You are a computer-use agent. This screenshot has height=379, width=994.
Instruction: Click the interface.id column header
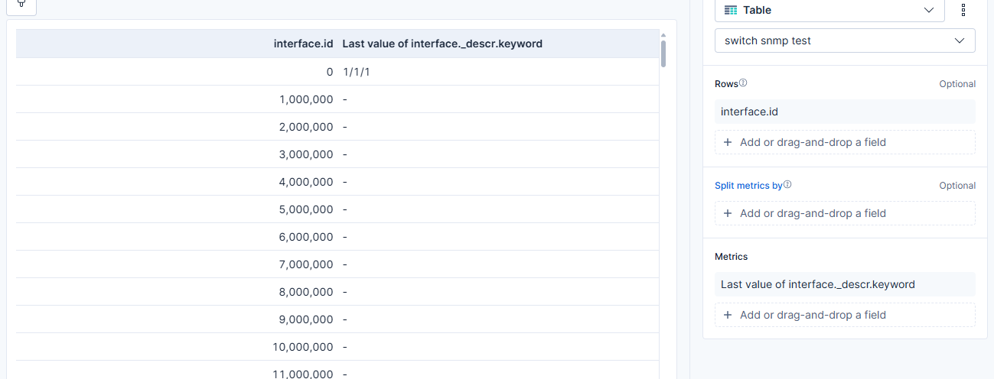coord(303,44)
